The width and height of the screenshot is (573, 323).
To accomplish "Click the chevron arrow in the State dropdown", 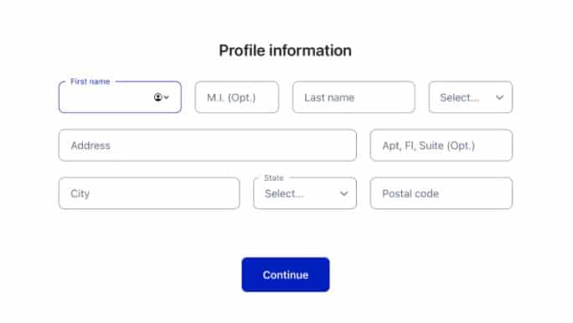I will [343, 193].
